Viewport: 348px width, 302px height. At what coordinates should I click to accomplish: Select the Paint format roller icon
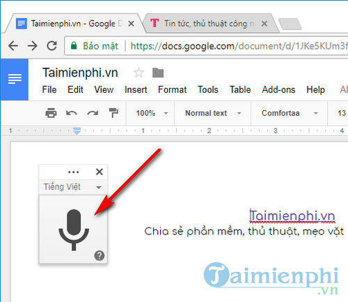pos(113,113)
